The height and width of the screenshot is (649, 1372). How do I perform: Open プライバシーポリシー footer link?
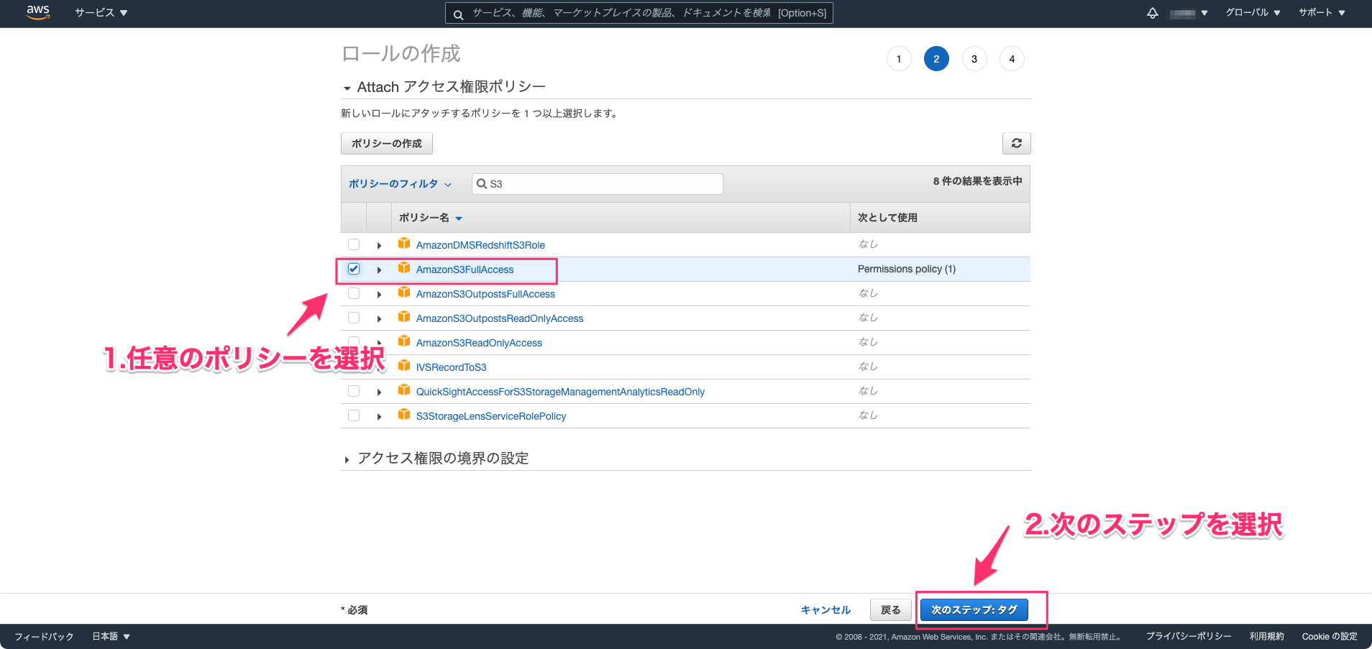[1189, 636]
